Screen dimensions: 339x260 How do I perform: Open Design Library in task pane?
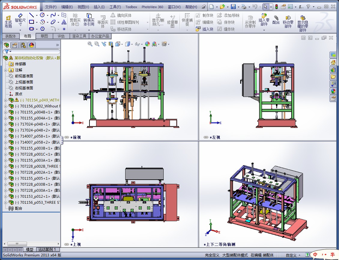(x=333, y=70)
